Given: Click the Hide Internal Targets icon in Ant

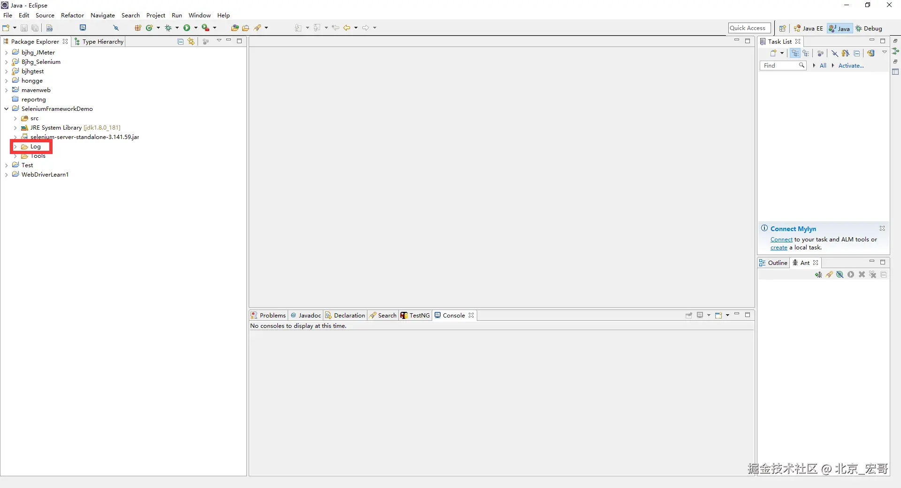Looking at the screenshot, I should (x=840, y=275).
